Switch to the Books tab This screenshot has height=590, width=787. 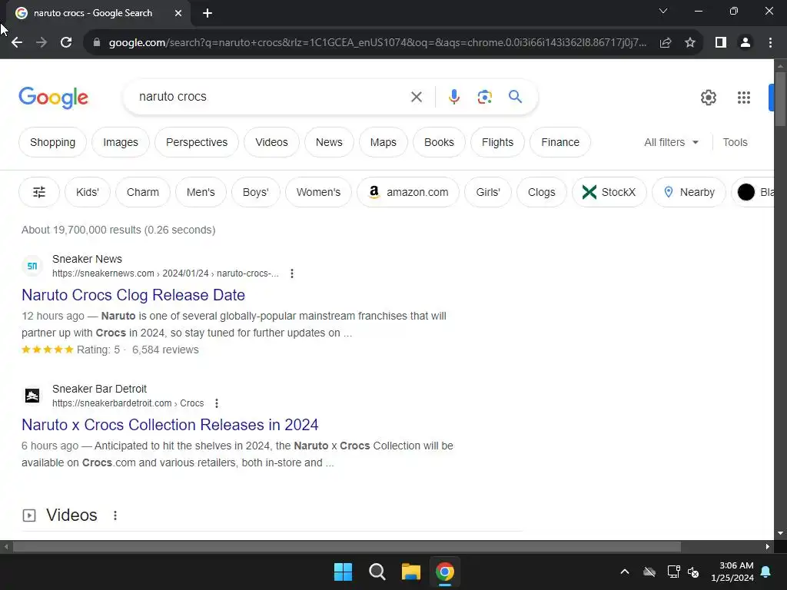(439, 142)
